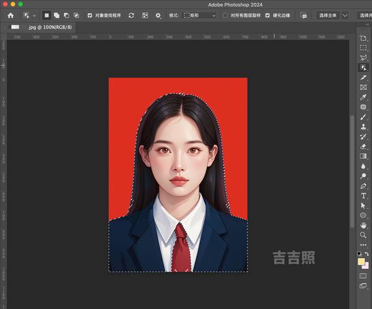
Task: Reset to default foreground and background colors
Action: point(359,254)
